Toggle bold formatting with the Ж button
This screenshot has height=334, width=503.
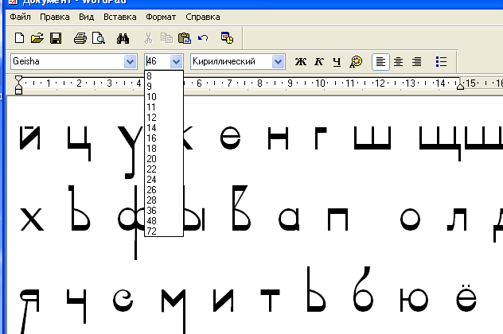(x=301, y=61)
